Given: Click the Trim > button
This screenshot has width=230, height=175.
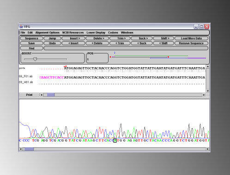Looking at the screenshot, I should [120, 38].
